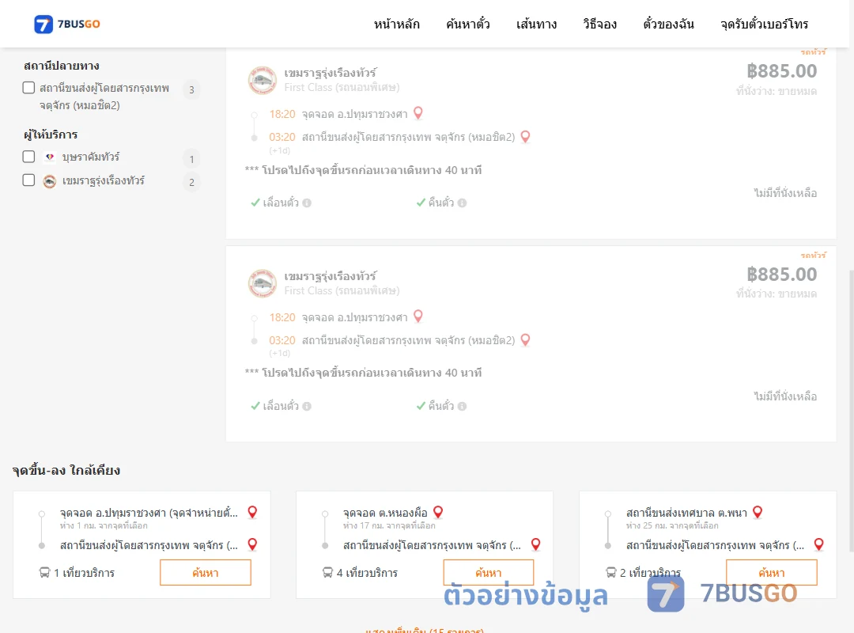Click info icon next to คืนตั๋ว second card
This screenshot has height=633, width=854.
tap(463, 406)
